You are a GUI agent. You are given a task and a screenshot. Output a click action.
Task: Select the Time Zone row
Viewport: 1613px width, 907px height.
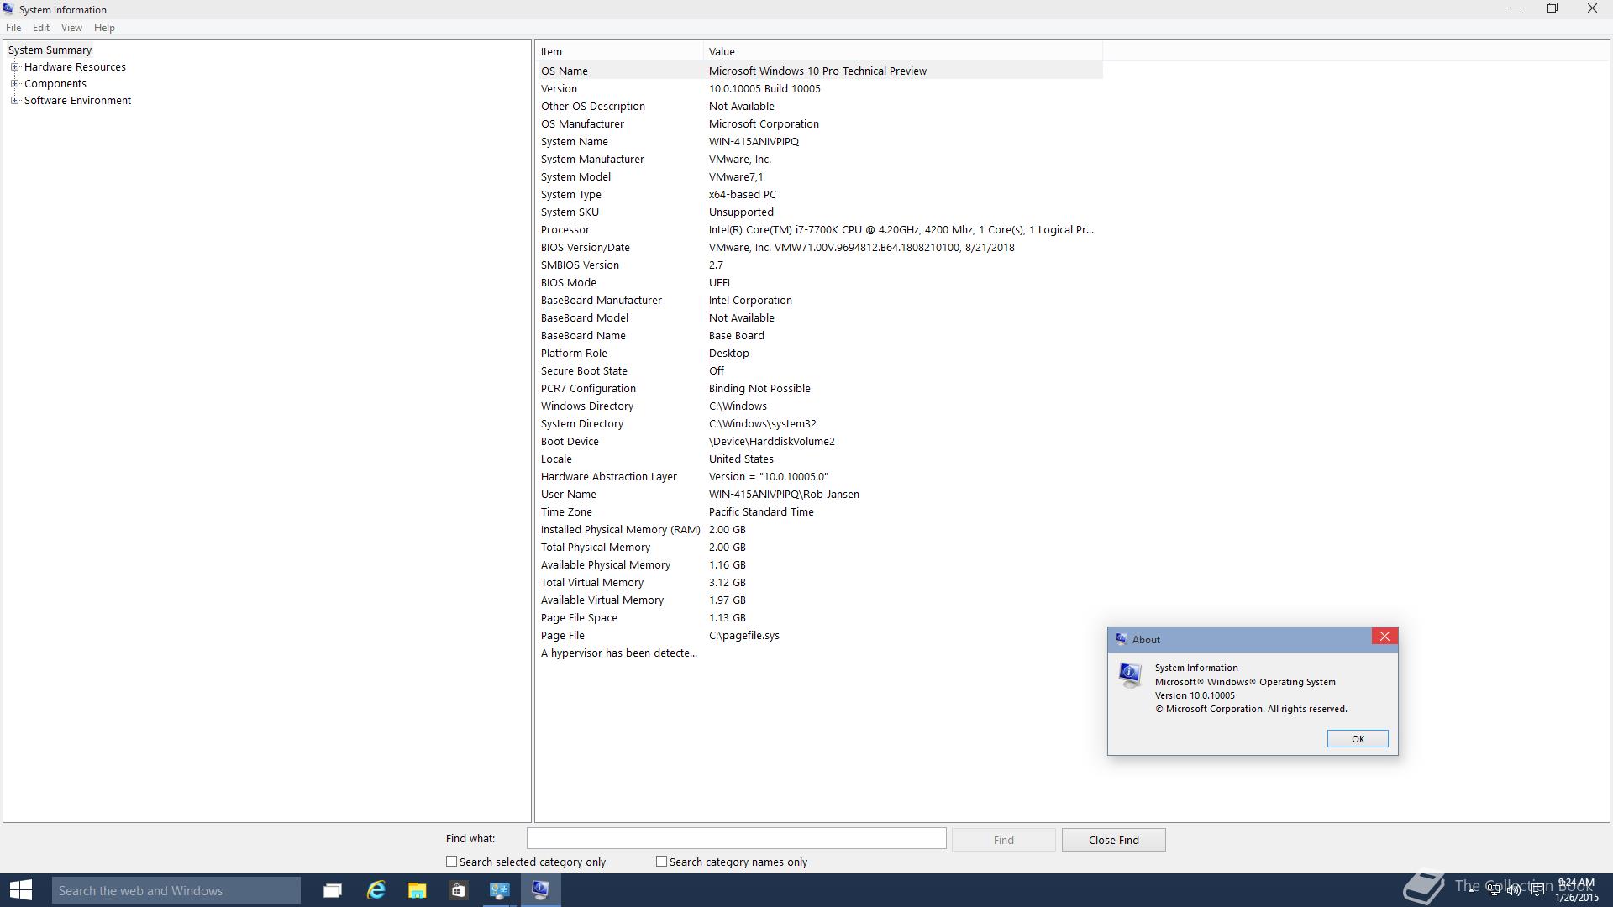[819, 511]
